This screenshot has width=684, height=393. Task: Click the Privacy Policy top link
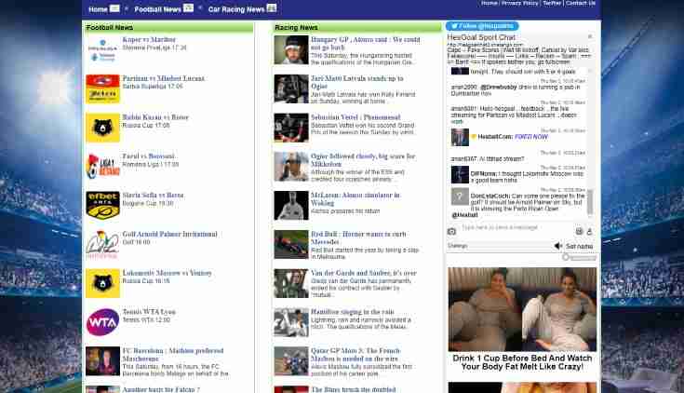point(519,3)
